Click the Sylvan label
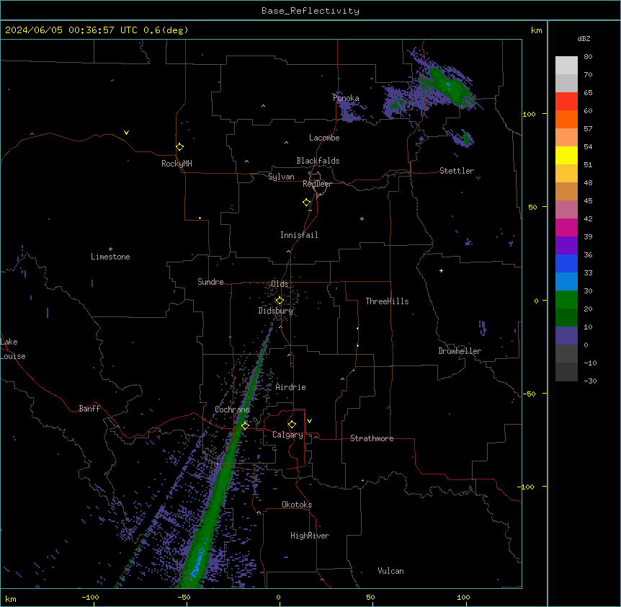Viewport: 621px width, 607px height. (x=281, y=177)
